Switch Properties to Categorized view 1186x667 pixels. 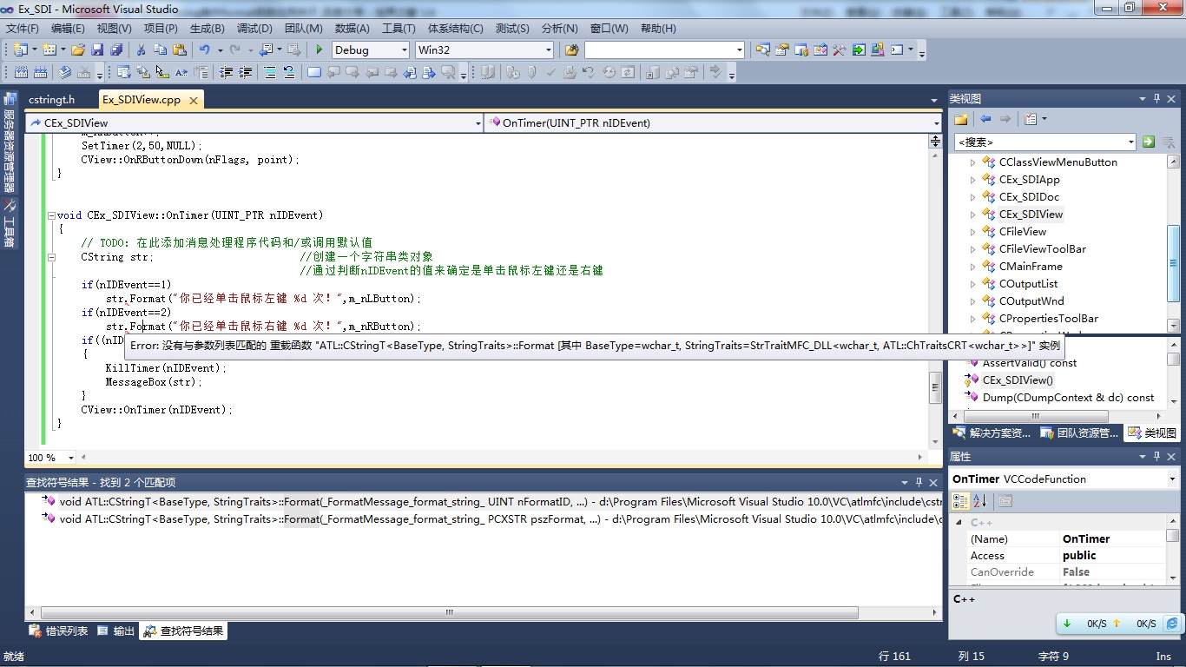(x=961, y=501)
